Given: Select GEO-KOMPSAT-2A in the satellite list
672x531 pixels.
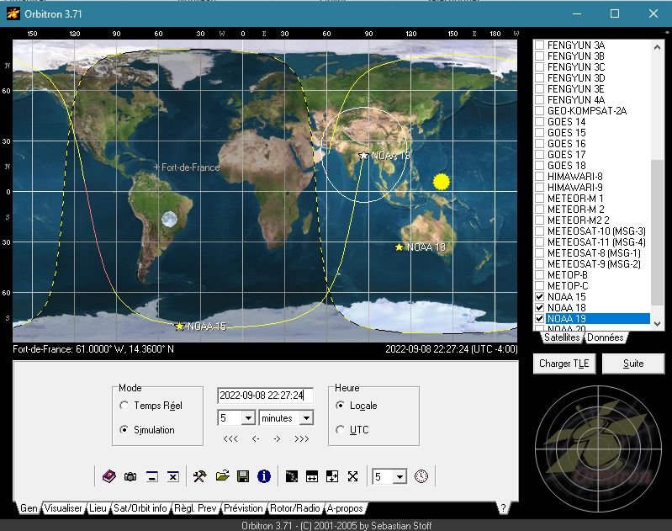Looking at the screenshot, I should coord(587,111).
